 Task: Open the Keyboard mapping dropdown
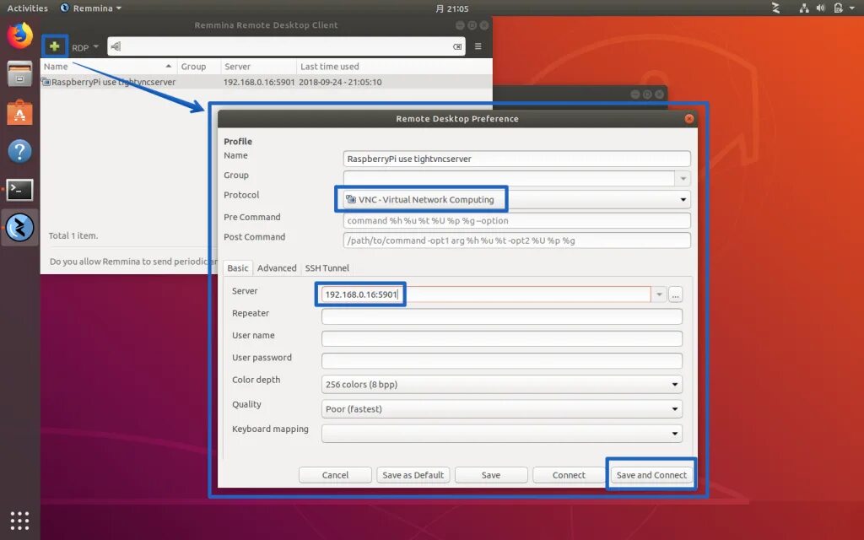501,433
